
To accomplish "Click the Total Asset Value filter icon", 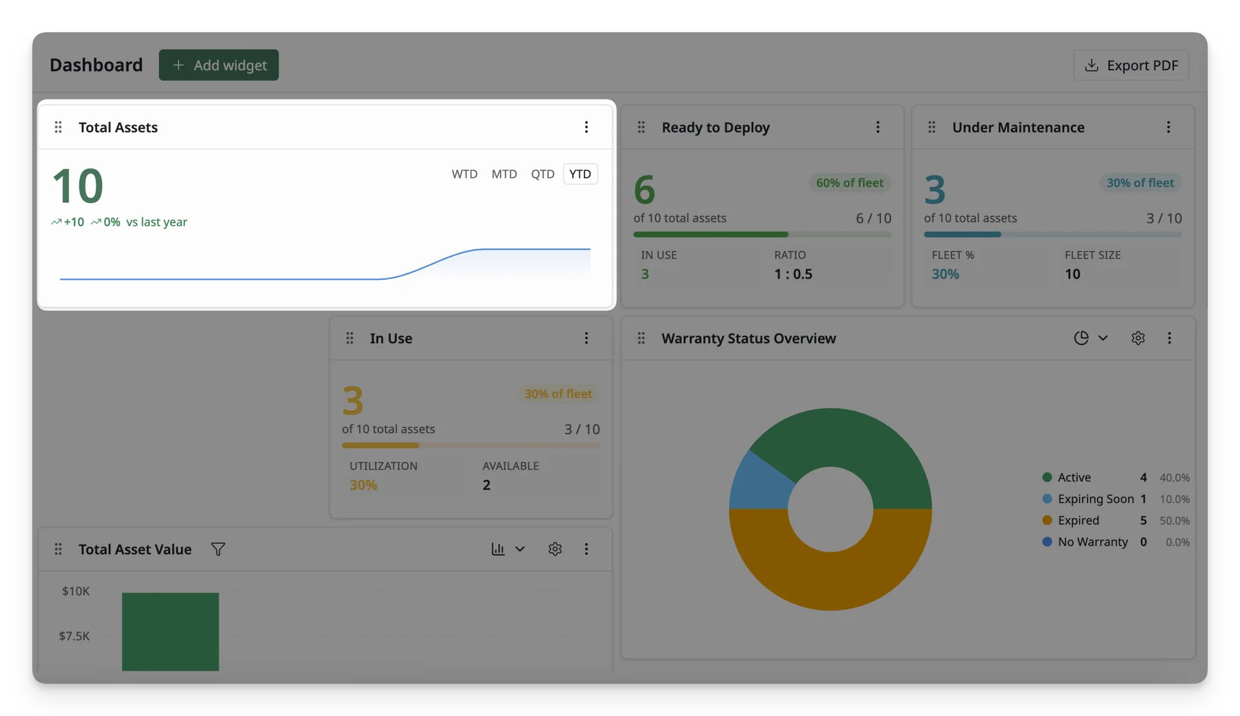I will 218,549.
